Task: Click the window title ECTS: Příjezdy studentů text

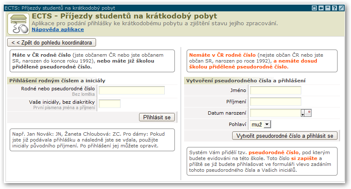Action: pos(60,8)
